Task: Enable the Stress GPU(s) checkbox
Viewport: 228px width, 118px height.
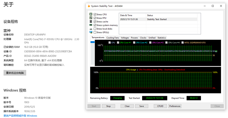Action: (95, 32)
